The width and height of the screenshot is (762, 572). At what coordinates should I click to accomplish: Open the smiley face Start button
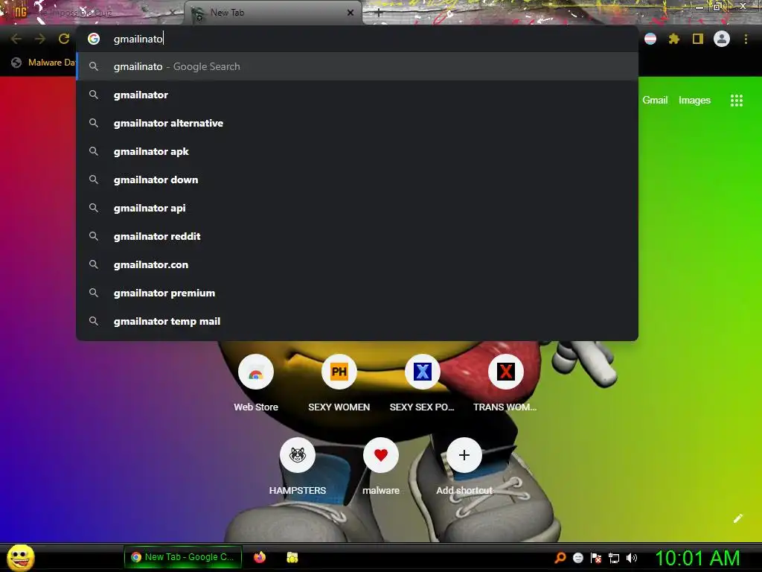pos(20,557)
